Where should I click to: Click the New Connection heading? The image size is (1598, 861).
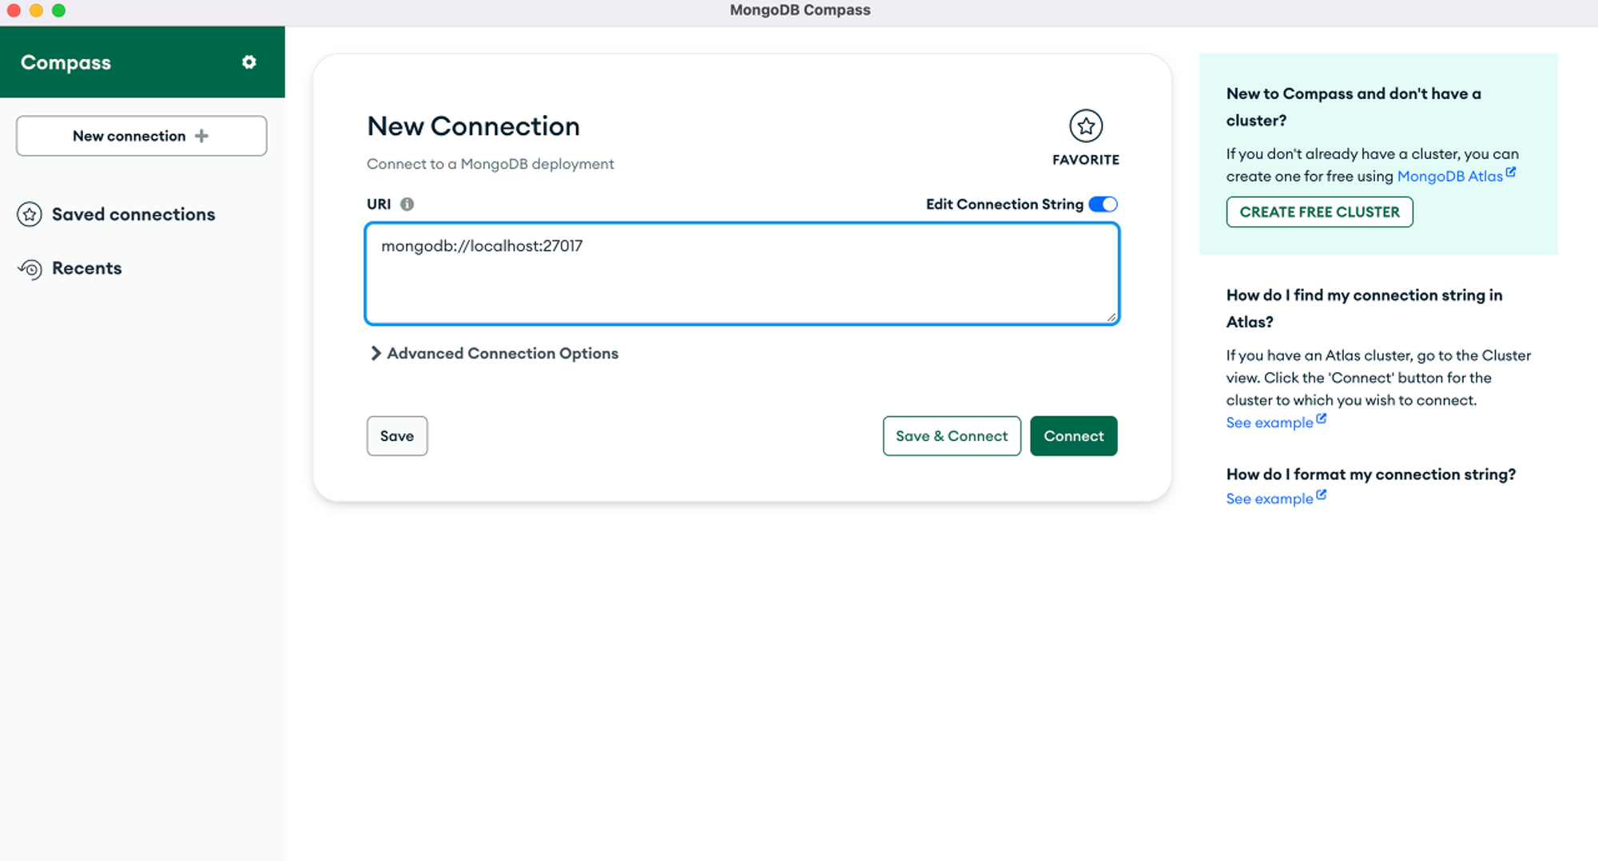point(473,126)
